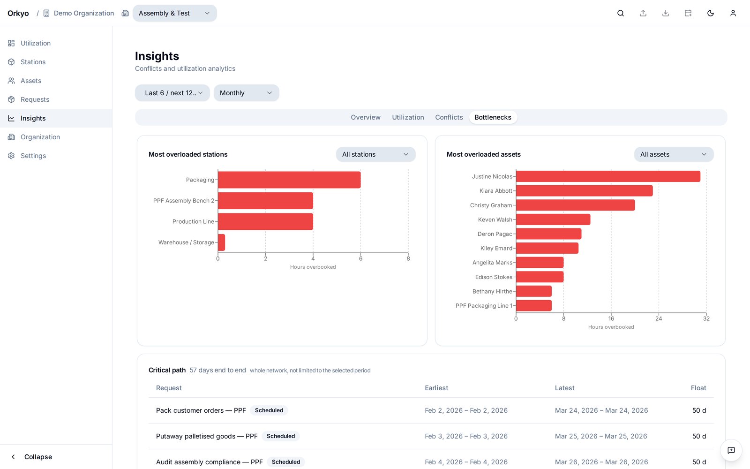Viewport: 750px width, 469px height.
Task: Open the feedback chat bubble icon
Action: 731,450
